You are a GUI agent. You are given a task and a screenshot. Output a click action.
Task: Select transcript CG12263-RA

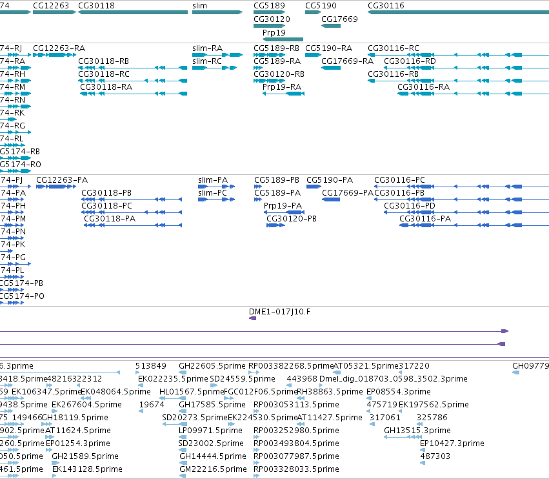tap(59, 48)
